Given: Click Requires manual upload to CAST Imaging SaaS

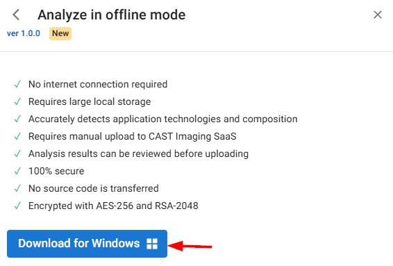Looking at the screenshot, I should coord(133,136).
